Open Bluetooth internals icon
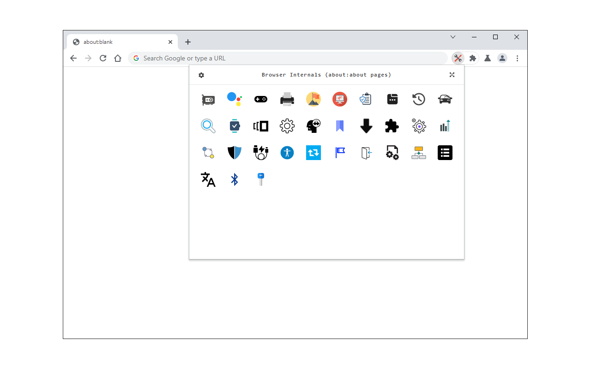591x369 pixels. [x=234, y=179]
